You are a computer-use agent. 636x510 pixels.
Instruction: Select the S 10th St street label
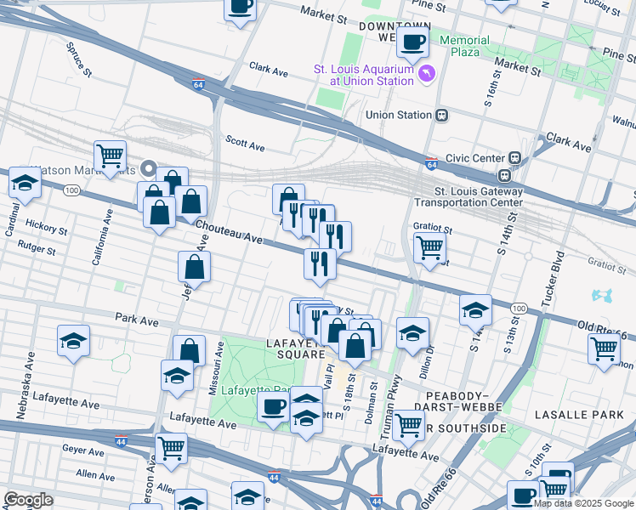coord(538,460)
